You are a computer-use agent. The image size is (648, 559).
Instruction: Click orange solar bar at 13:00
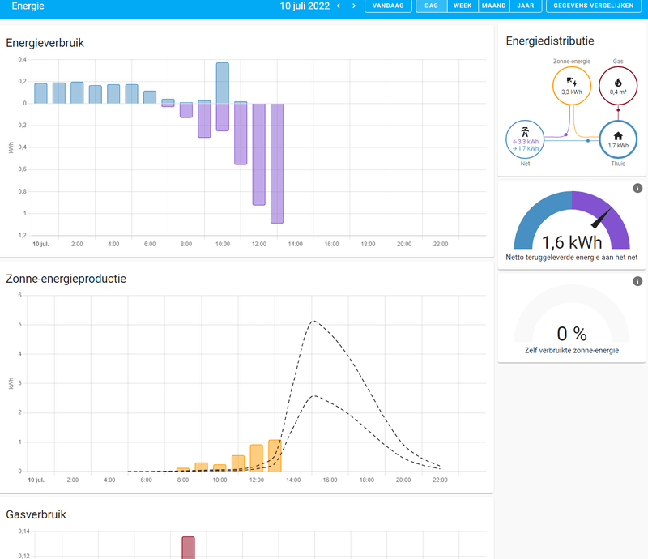pyautogui.click(x=275, y=455)
